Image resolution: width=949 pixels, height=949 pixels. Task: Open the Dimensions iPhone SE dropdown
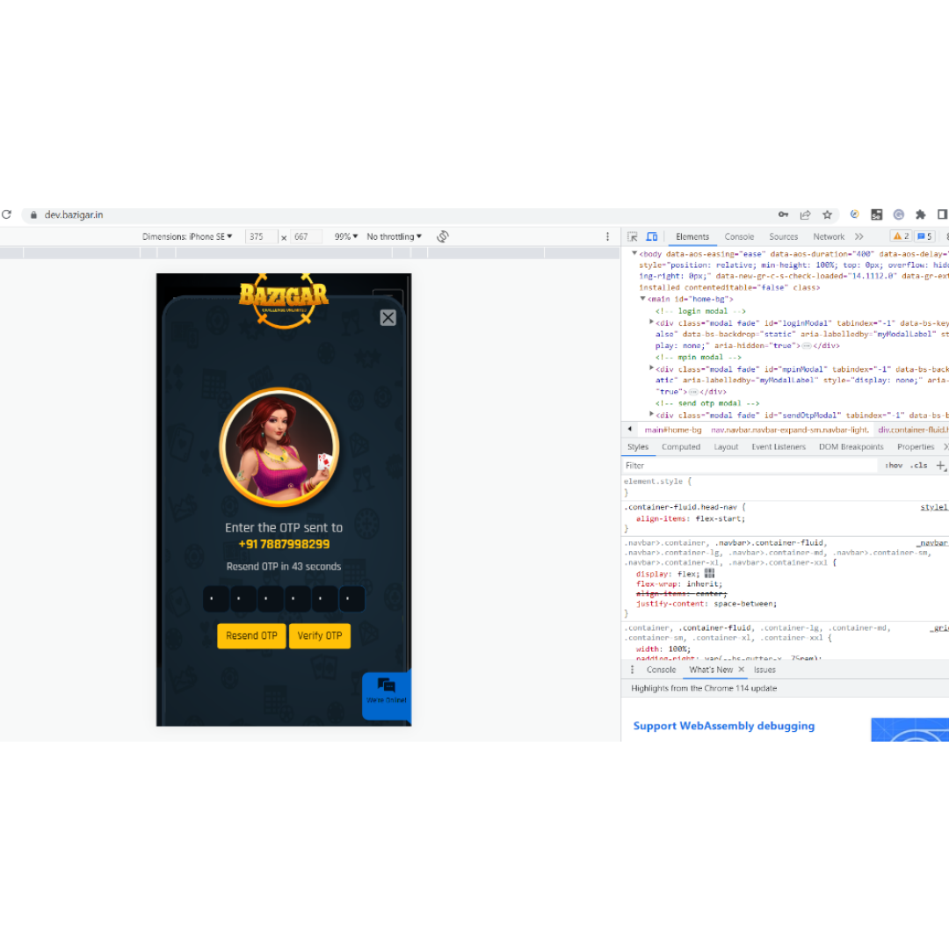coord(187,236)
